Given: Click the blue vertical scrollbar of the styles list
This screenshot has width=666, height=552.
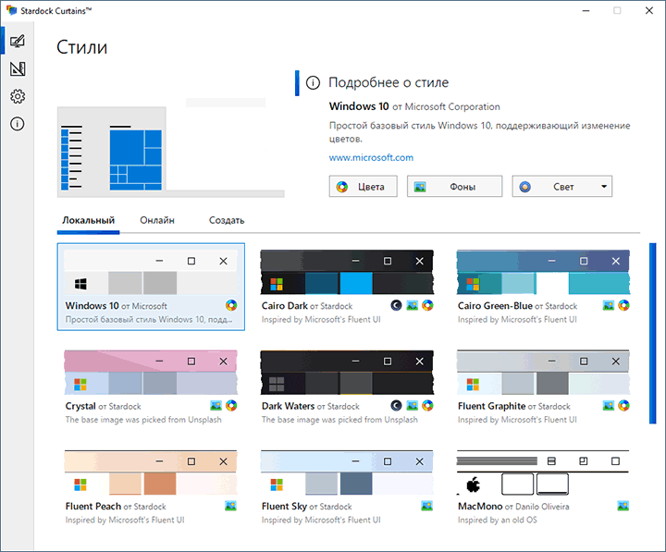Looking at the screenshot, I should point(653,333).
